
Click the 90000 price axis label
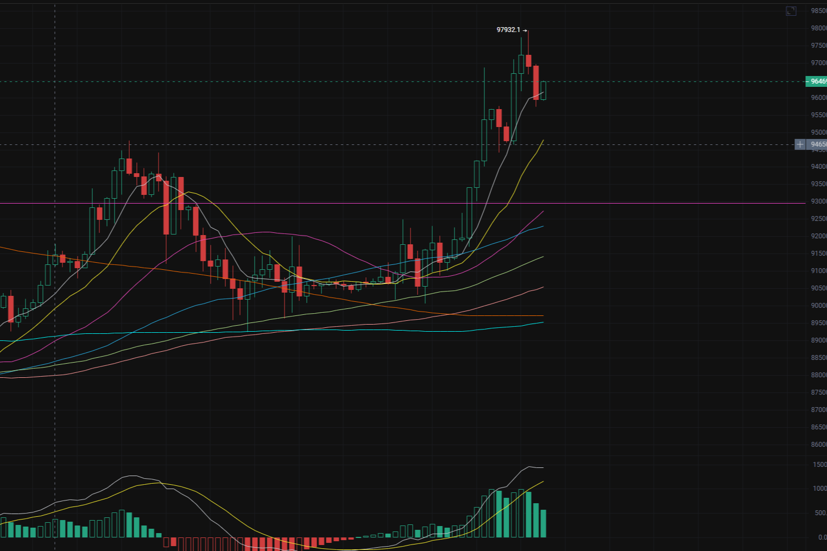[818, 306]
